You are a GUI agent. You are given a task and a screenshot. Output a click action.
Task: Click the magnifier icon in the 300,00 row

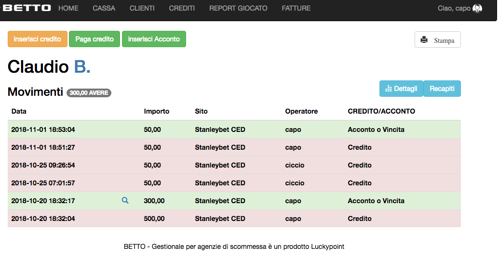tap(125, 200)
